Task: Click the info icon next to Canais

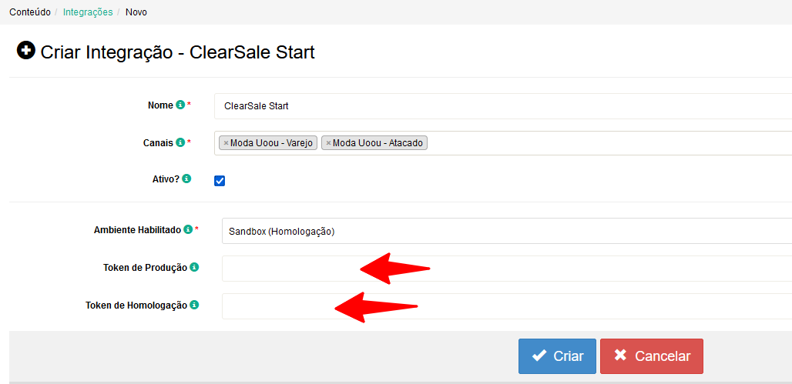Action: (180, 143)
